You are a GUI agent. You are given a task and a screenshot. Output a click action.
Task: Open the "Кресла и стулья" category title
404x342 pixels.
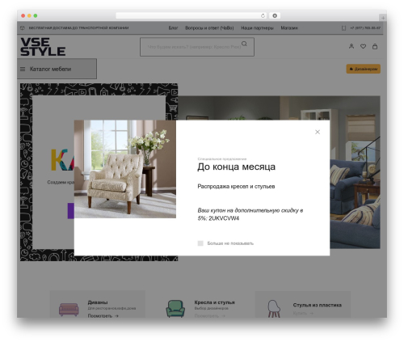click(x=214, y=302)
